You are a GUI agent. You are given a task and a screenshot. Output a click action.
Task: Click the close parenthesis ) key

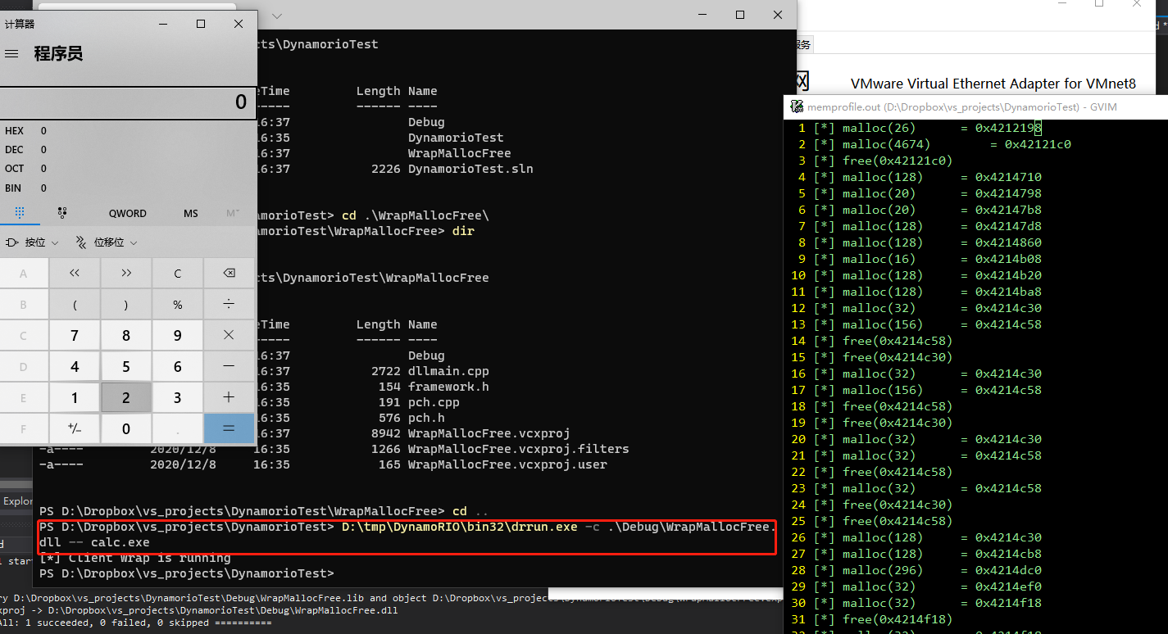(x=126, y=304)
